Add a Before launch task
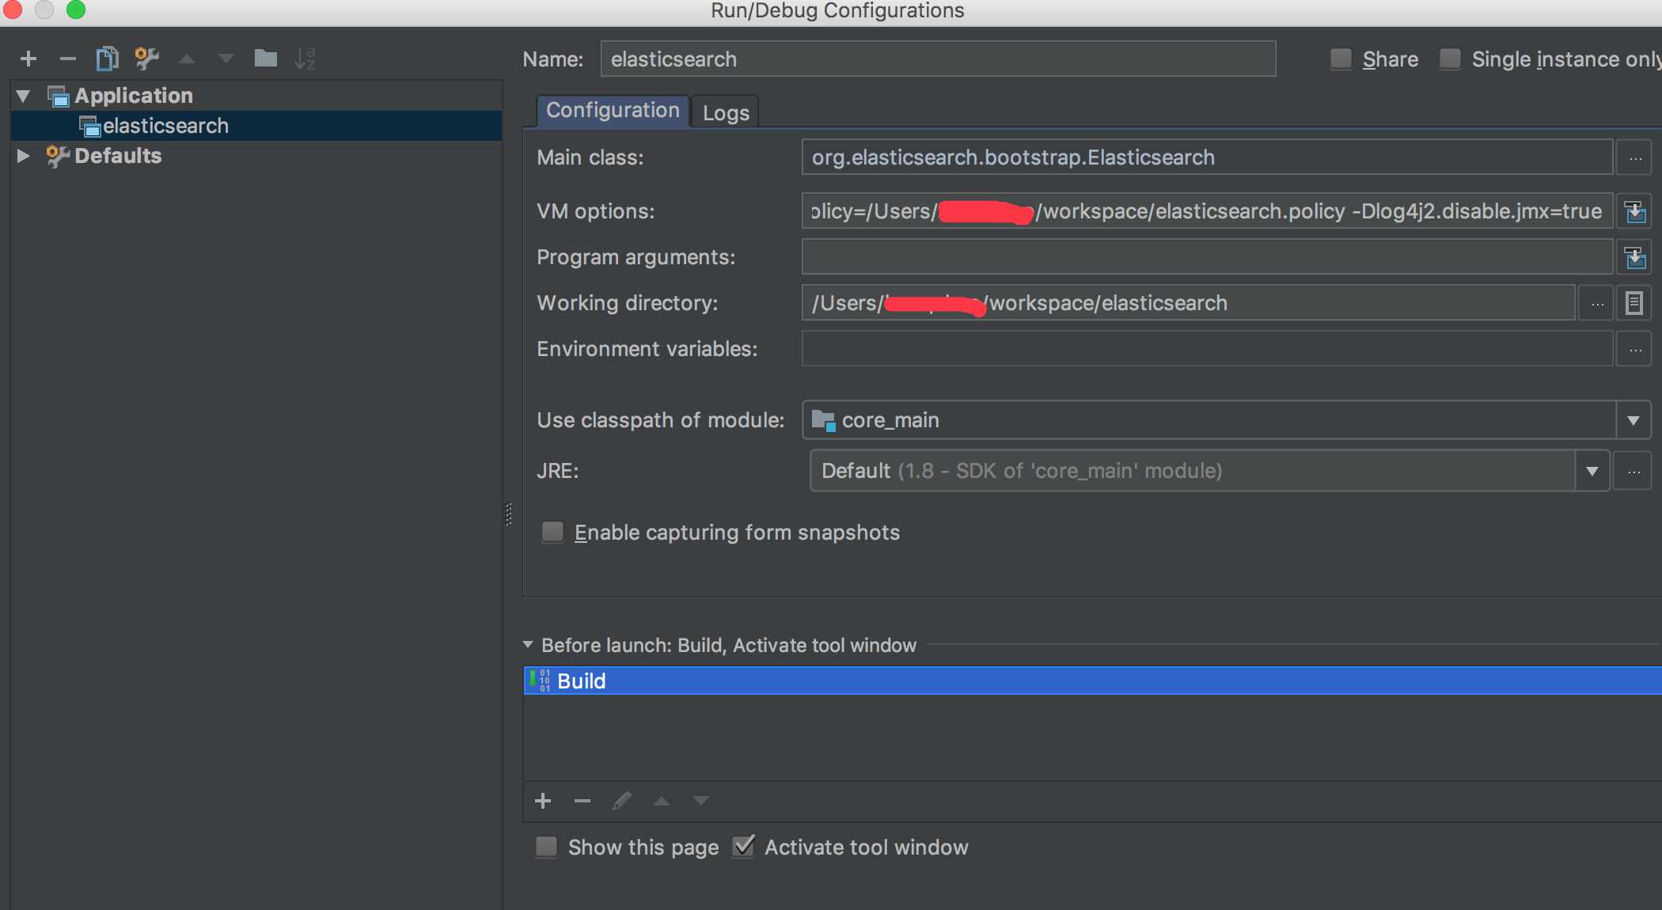The height and width of the screenshot is (910, 1662). (x=543, y=801)
